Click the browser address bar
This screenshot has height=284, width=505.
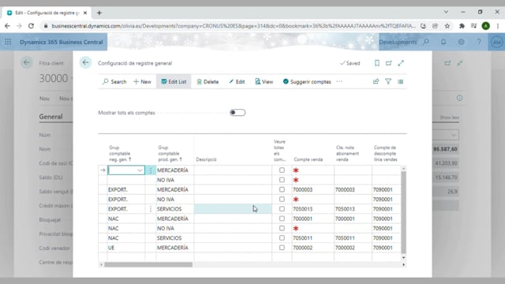point(234,26)
